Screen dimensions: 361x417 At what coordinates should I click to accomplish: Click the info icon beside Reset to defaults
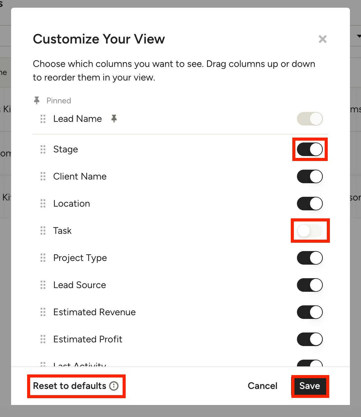[114, 386]
